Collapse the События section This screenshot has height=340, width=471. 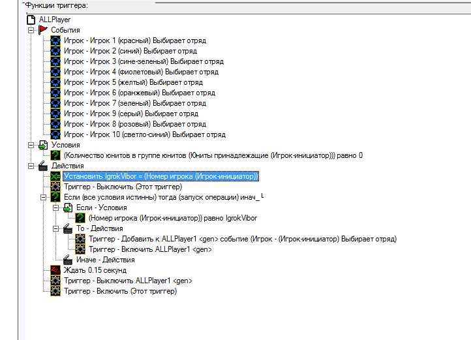point(31,30)
